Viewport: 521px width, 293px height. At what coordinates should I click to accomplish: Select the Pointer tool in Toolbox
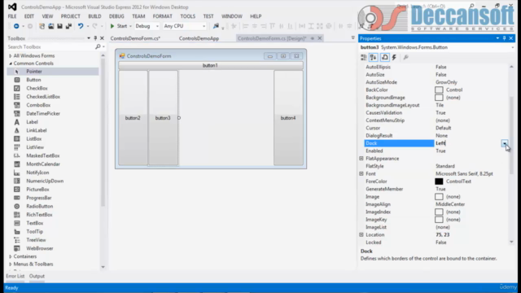52,72
